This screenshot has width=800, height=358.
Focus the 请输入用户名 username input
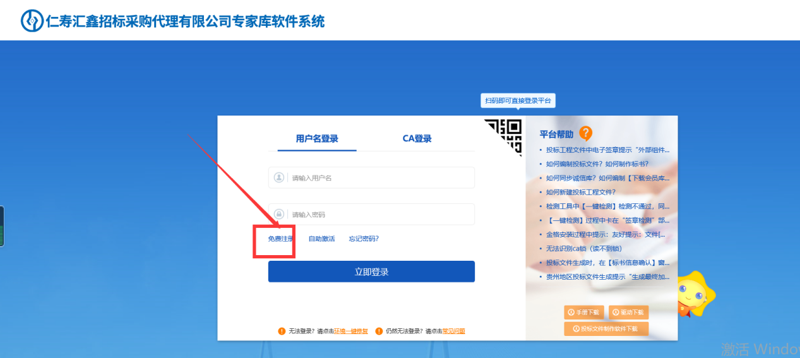(x=379, y=178)
